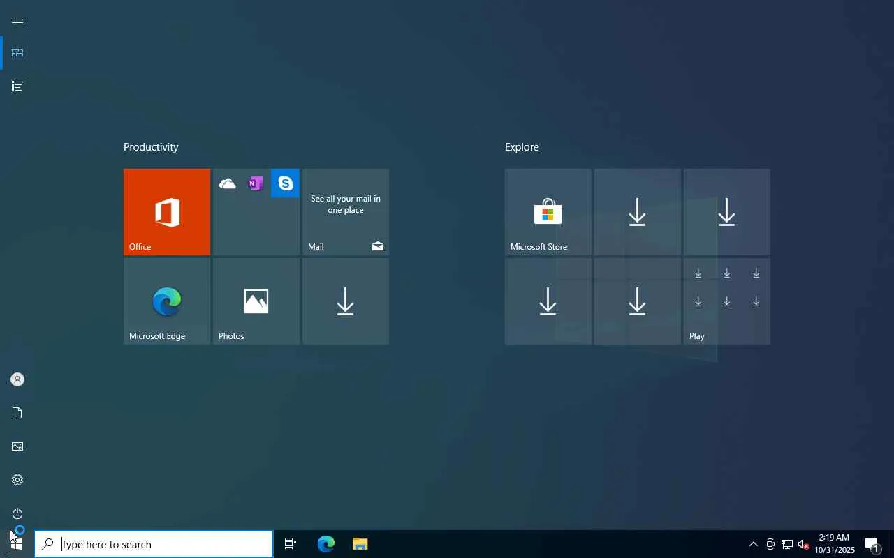Open the network status tray icon

[787, 544]
